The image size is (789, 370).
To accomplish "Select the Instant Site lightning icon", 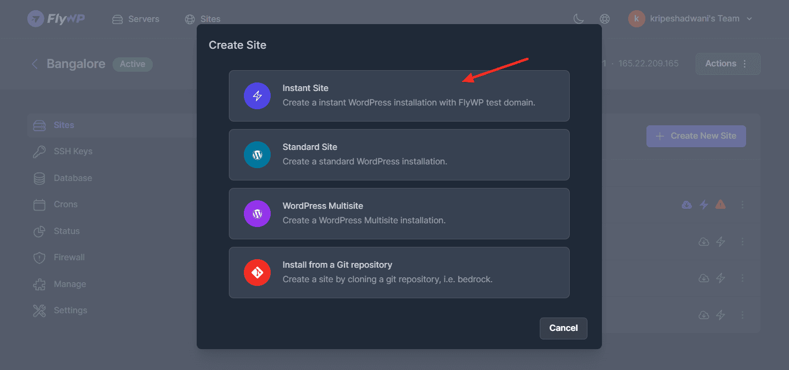I will [x=257, y=96].
